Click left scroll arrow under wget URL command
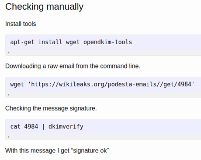This screenshot has height=160, width=201. (x=9, y=95)
